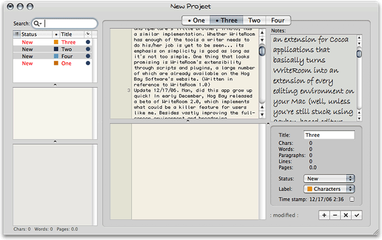Click the dot column header before Title
The height and width of the screenshot is (240, 382).
(x=56, y=34)
